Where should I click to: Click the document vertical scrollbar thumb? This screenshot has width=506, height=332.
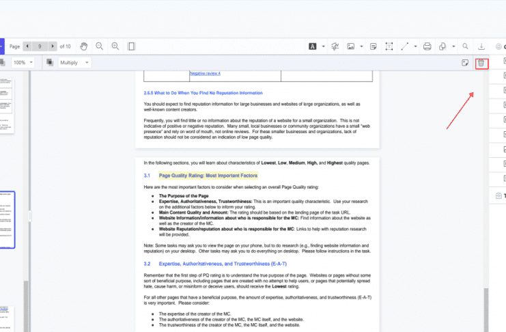point(486,309)
